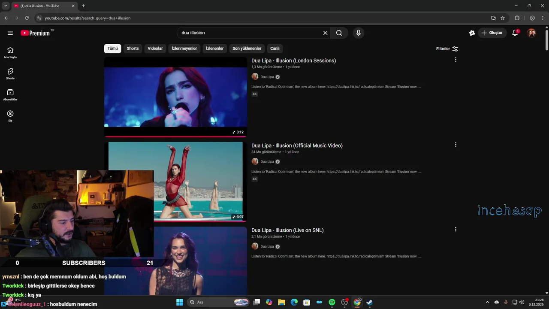Screen dimensions: 549x309
Task: Open the notifications bell
Action: tap(516, 33)
